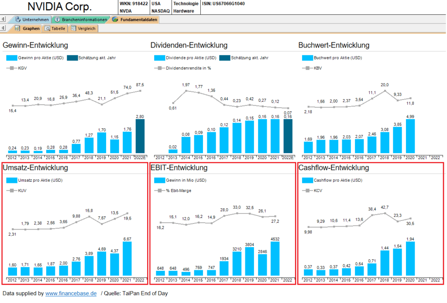This screenshot has width=447, height=303.
Task: Click the Vergleich sheet icon
Action: pos(73,29)
